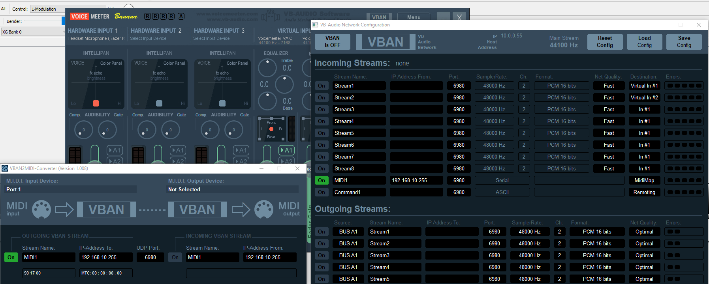Edit the UDP Port 6980 field in VBAN2MIDI
Screen dimensions: 709x284
[x=150, y=257]
